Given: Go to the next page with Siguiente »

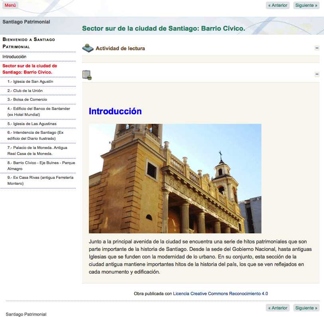Looking at the screenshot, I should click(x=306, y=5).
